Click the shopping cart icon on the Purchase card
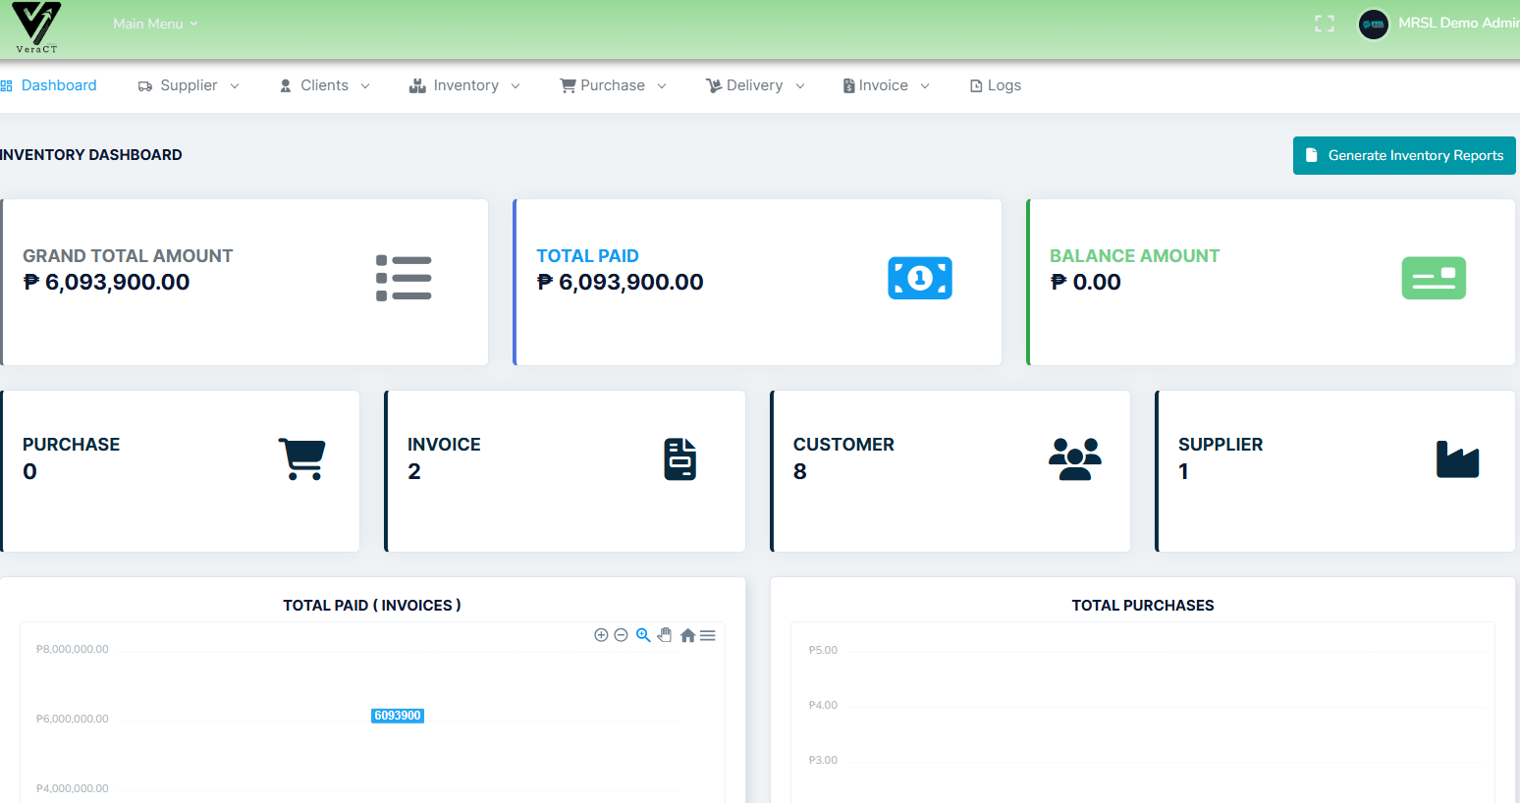The height and width of the screenshot is (803, 1520). (x=301, y=457)
